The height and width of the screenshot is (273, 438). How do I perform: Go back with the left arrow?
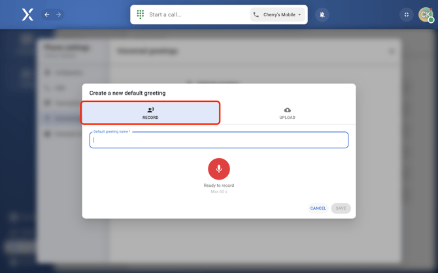coord(47,14)
